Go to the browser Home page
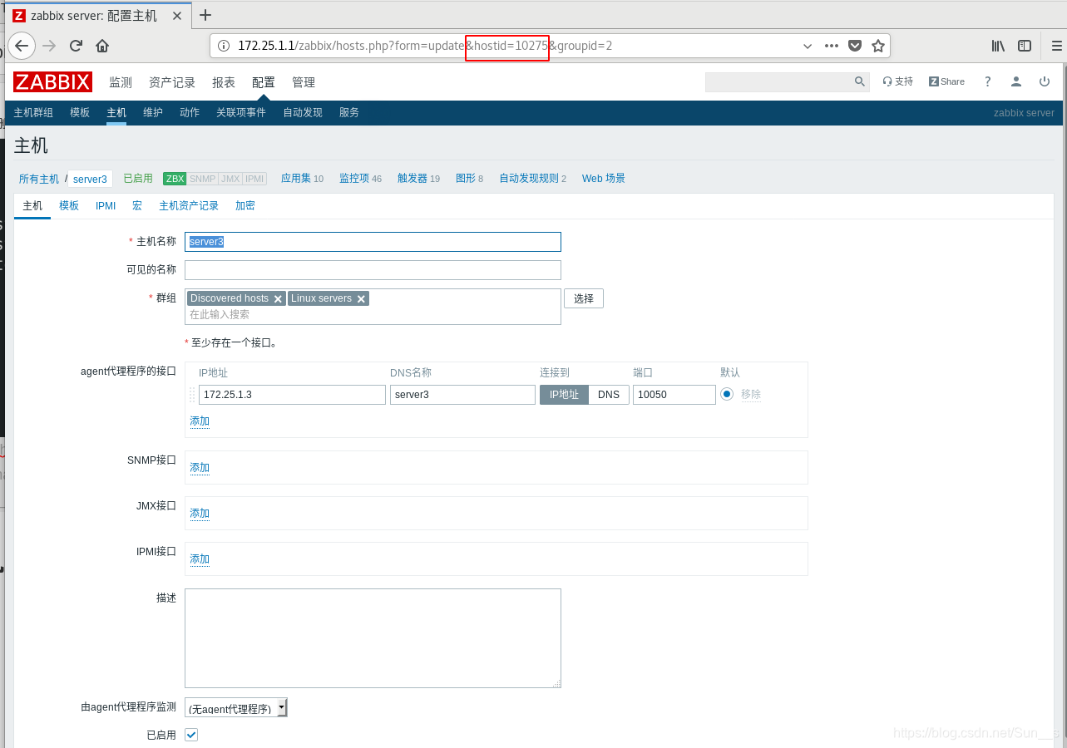This screenshot has height=748, width=1067. (x=102, y=46)
